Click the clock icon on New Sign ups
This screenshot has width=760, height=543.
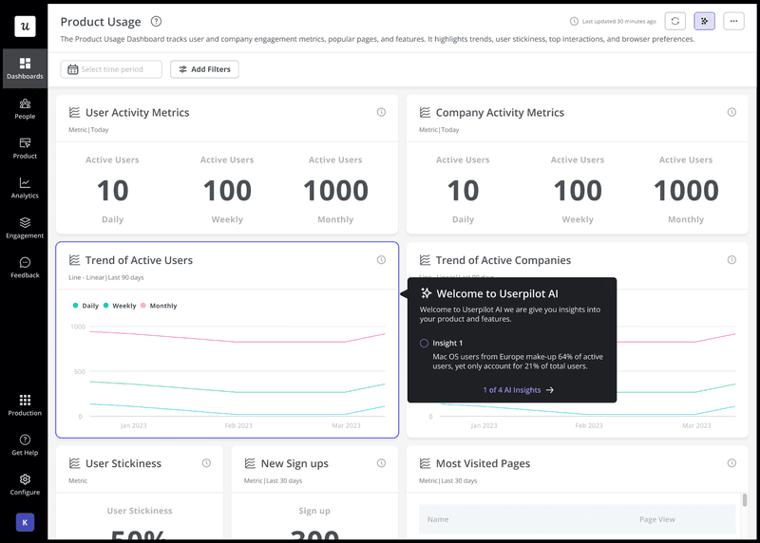(x=382, y=463)
